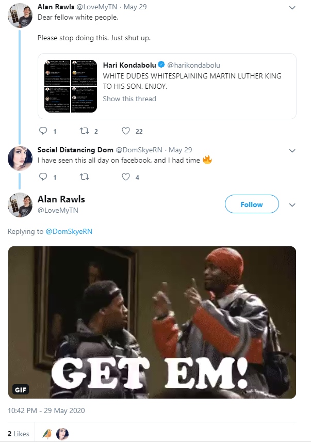Image resolution: width=311 pixels, height=443 pixels.
Task: Like the tweet with 22 likes
Action: 125,131
